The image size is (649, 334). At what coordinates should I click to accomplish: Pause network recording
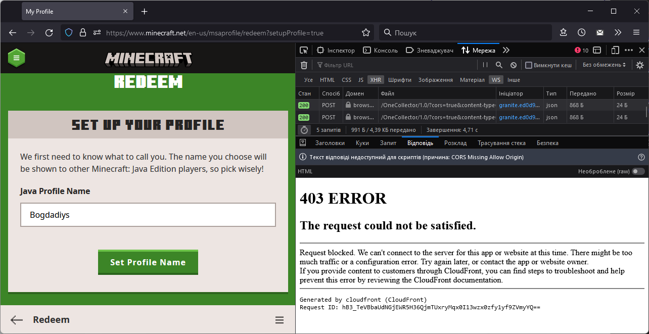[x=485, y=65]
